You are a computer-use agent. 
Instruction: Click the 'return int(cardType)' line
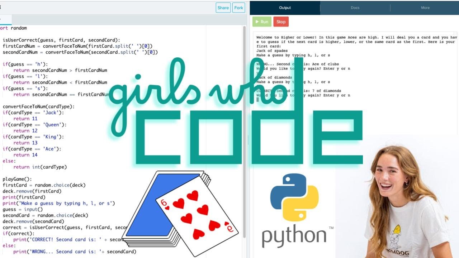coord(40,167)
